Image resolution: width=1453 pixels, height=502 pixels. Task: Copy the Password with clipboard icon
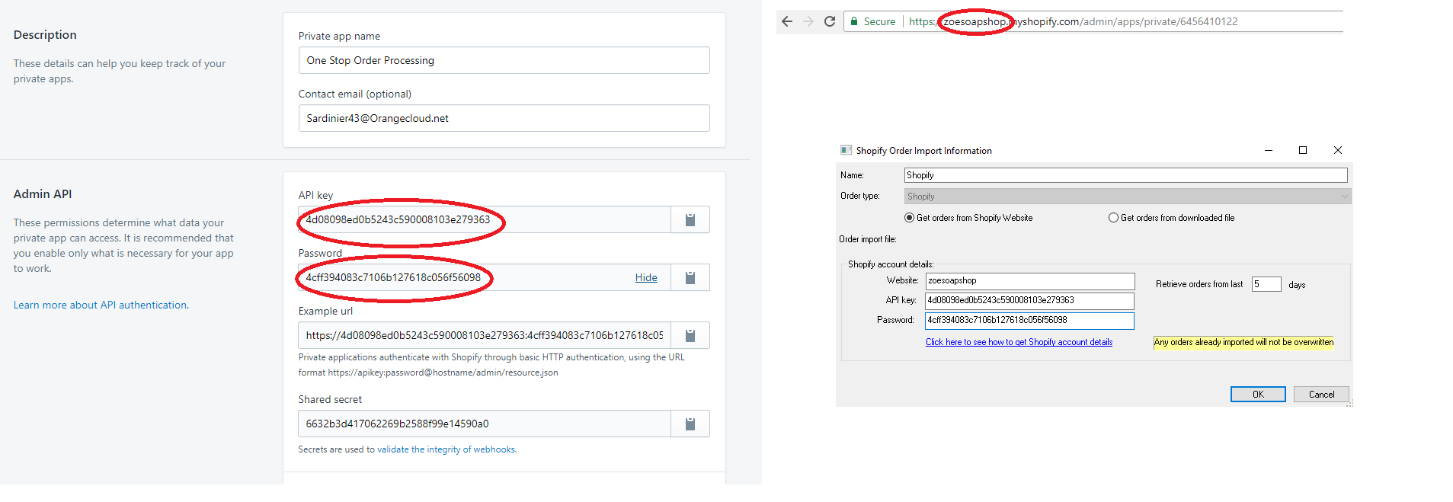point(690,277)
